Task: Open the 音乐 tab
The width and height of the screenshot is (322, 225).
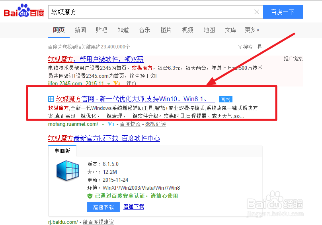Action: pos(144,30)
